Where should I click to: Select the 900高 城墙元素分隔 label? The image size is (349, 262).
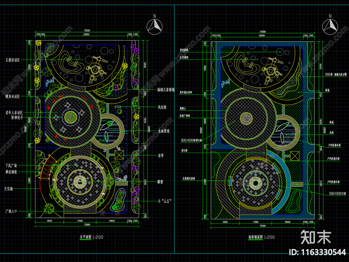click(336, 74)
